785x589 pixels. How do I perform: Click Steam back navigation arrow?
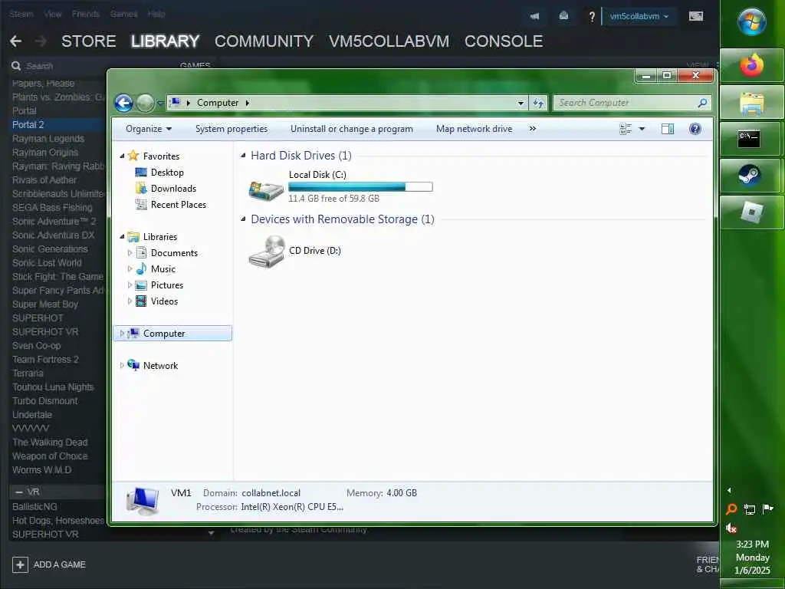15,41
